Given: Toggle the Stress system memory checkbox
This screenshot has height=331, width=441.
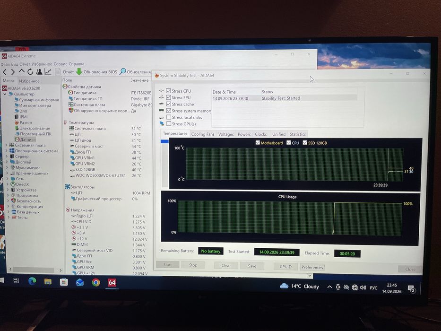Looking at the screenshot, I should click(x=169, y=111).
